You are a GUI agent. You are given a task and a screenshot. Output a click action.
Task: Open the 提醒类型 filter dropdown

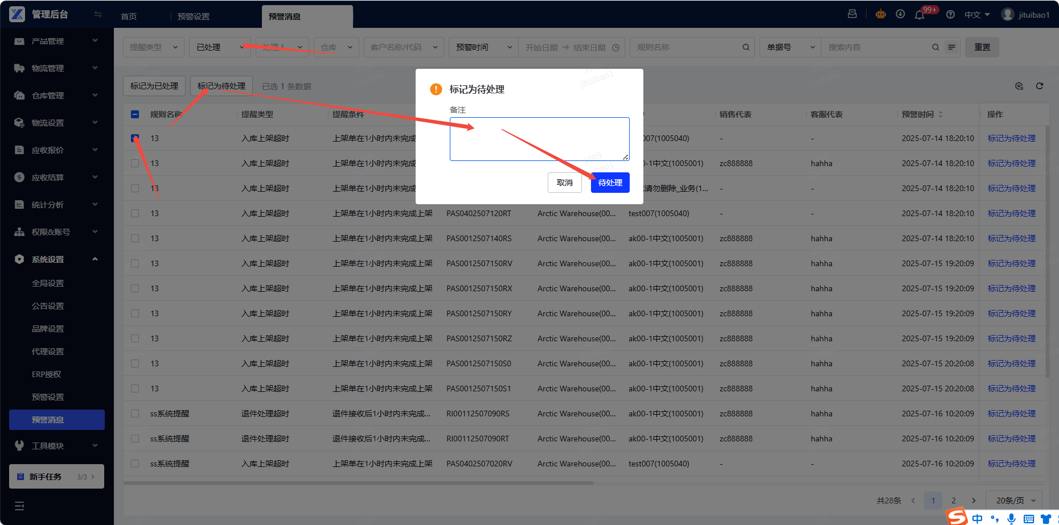[x=154, y=47]
